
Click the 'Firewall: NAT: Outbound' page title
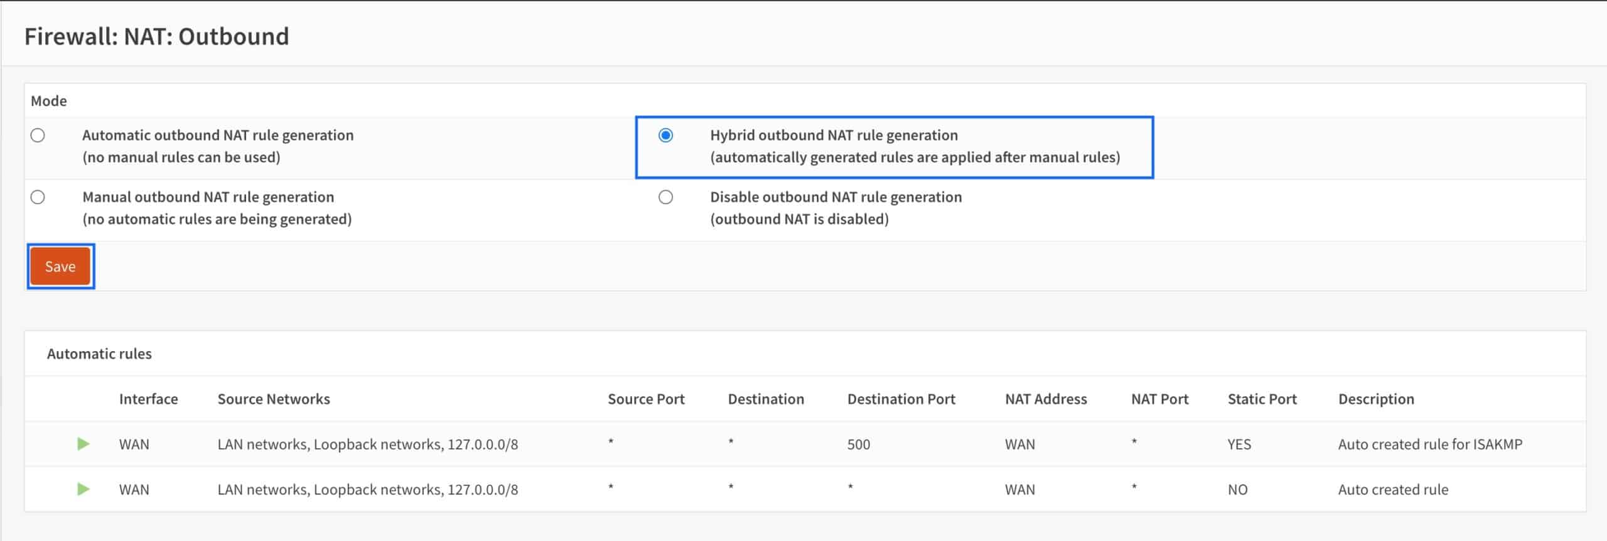[156, 36]
